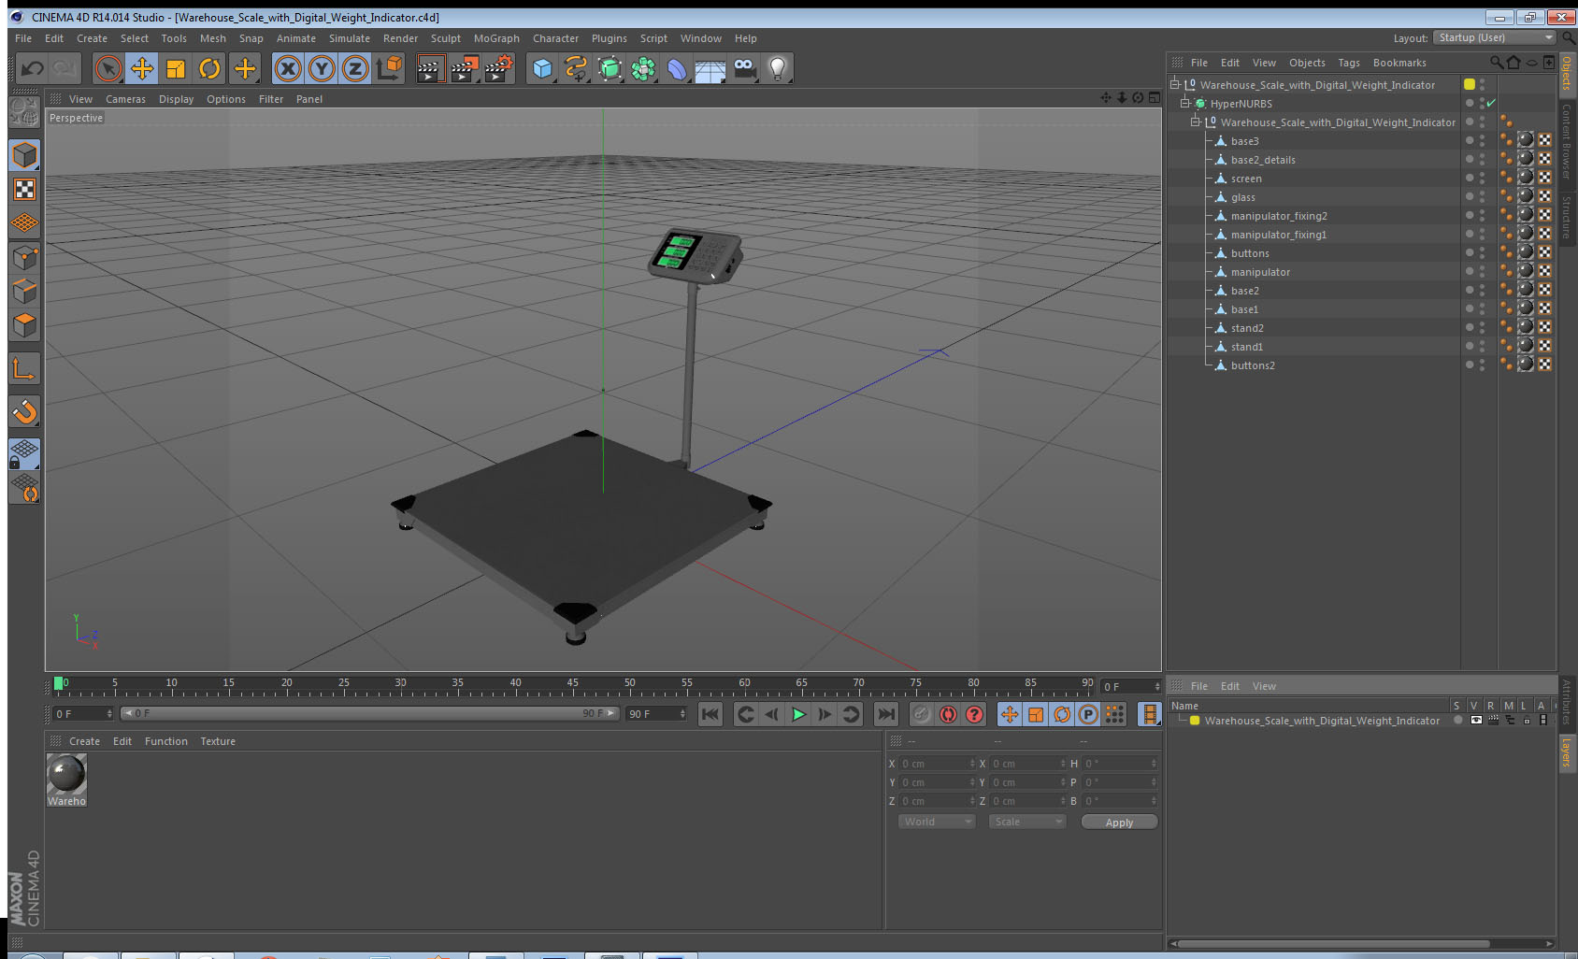Switch to Texture mode checker icon
1578x959 pixels.
[x=24, y=189]
